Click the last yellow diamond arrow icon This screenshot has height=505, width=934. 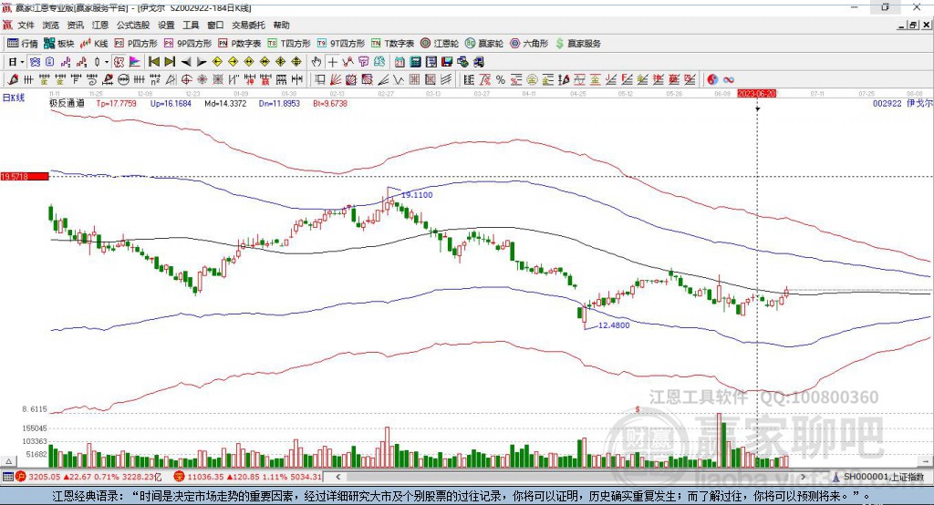296,62
